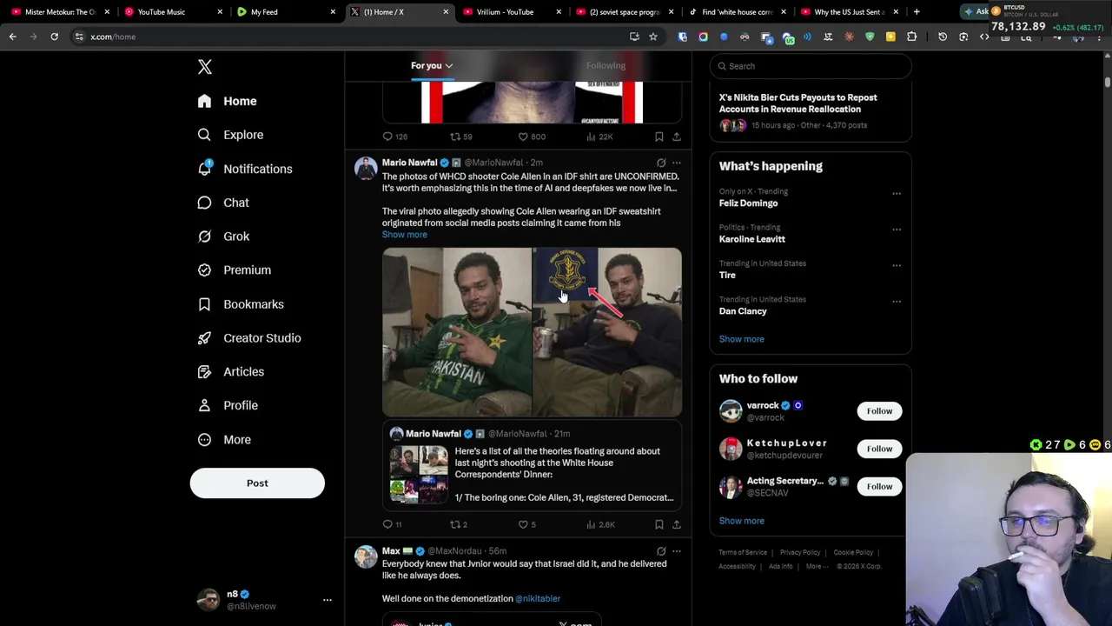Switch to the My Feed browser tab

(284, 12)
